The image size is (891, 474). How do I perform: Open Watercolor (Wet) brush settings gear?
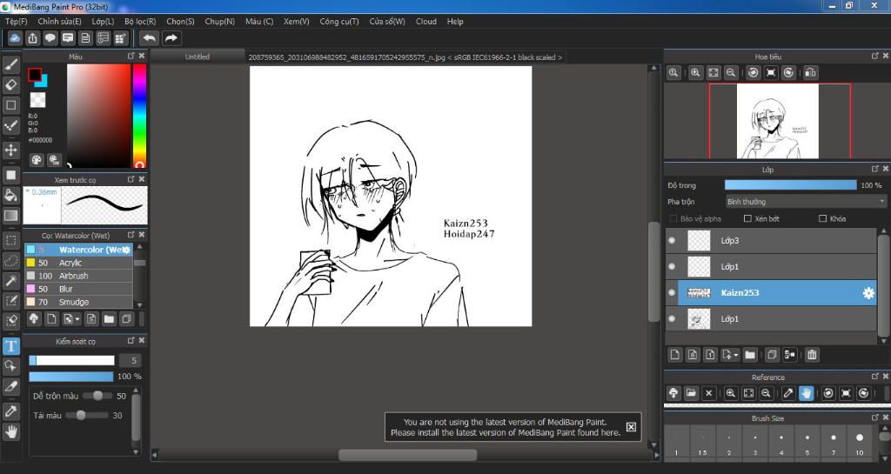(x=126, y=250)
